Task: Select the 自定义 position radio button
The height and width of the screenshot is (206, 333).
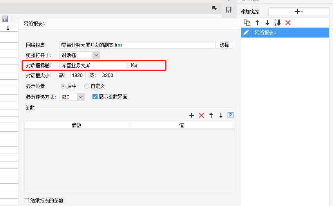Action: pos(87,86)
